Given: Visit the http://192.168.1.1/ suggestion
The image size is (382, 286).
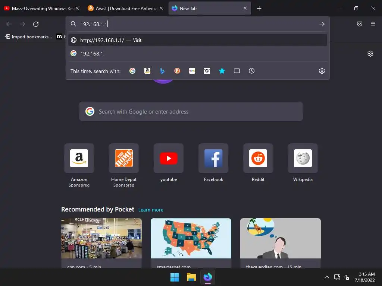Looking at the screenshot, I should tap(198, 40).
